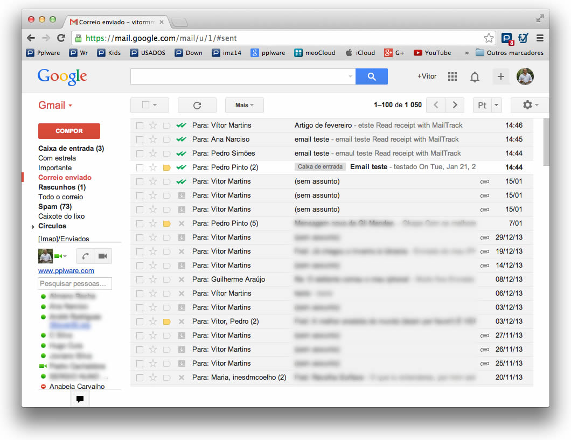Open Gmail settings gear
This screenshot has height=440, width=571.
(x=526, y=105)
